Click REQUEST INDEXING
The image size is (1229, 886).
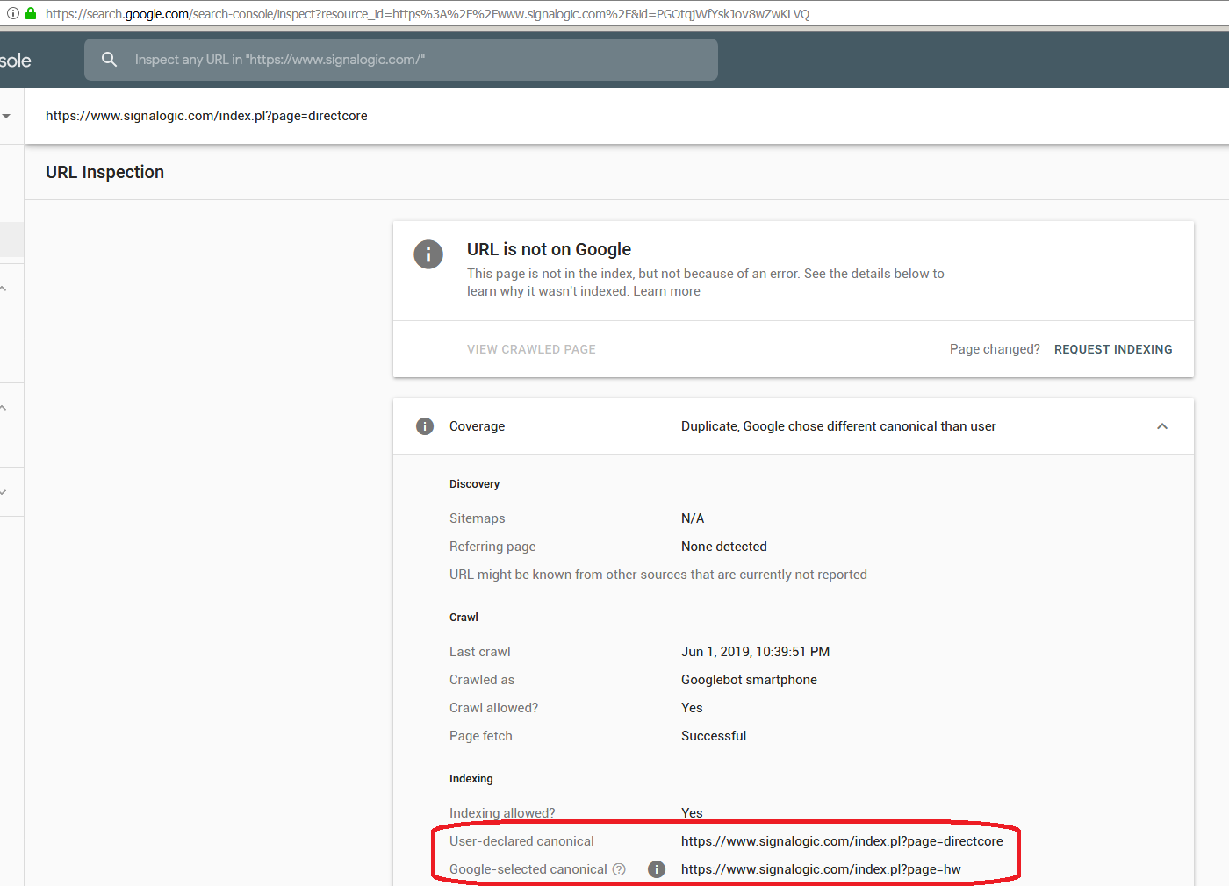(1113, 349)
